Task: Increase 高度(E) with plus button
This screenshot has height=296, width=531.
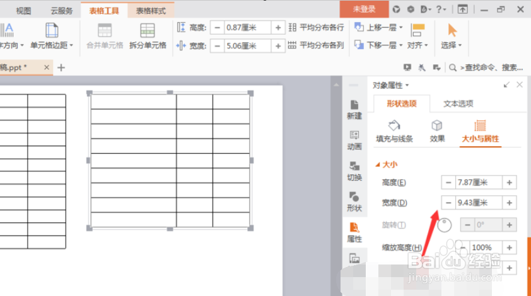Action: [x=510, y=183]
